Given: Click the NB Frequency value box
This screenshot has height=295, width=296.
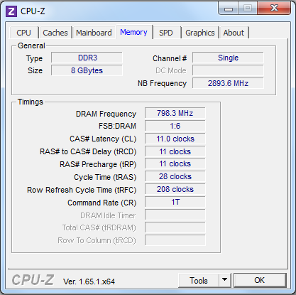Looking at the screenshot, I should (x=228, y=83).
